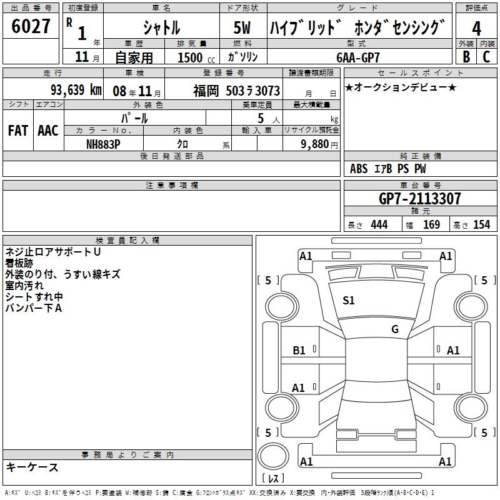Click the [レス] mark below the car diagram
Screen dimensions: 500x500
pos(272,479)
